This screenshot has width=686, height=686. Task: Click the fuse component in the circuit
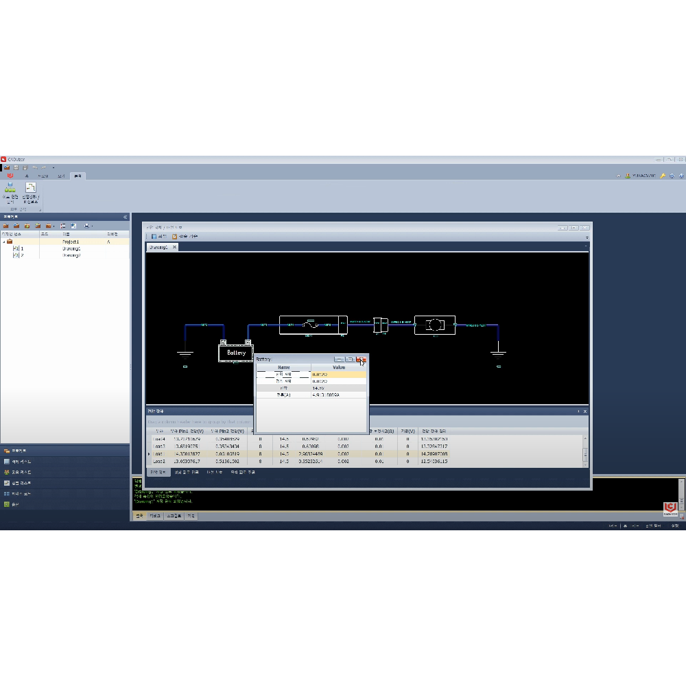click(313, 324)
